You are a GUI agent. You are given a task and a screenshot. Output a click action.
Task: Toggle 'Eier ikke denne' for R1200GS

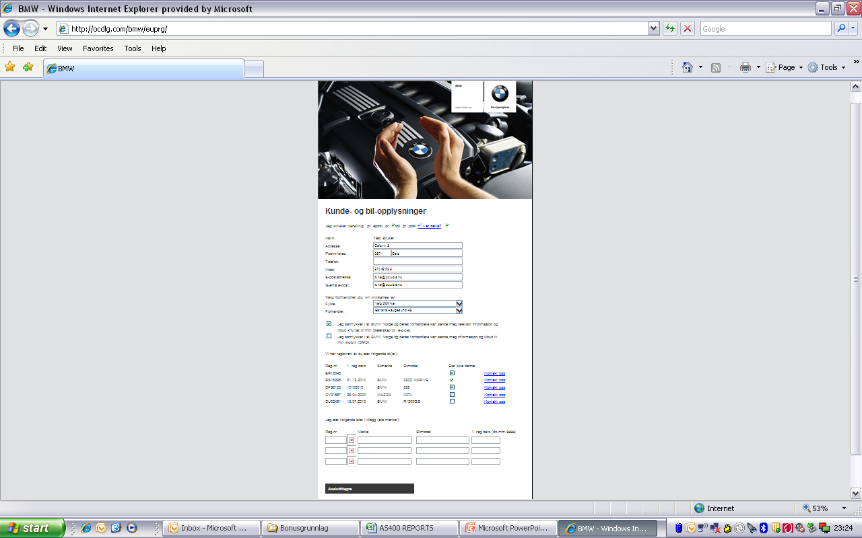452,401
